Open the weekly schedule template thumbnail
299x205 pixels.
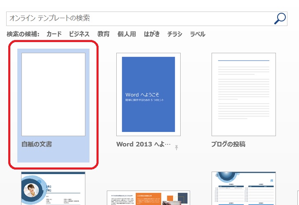click(243, 189)
